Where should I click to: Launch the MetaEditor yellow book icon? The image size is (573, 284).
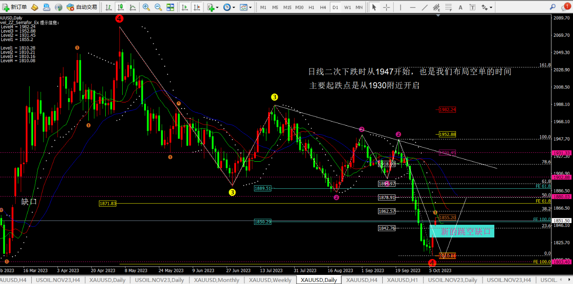(x=35, y=7)
